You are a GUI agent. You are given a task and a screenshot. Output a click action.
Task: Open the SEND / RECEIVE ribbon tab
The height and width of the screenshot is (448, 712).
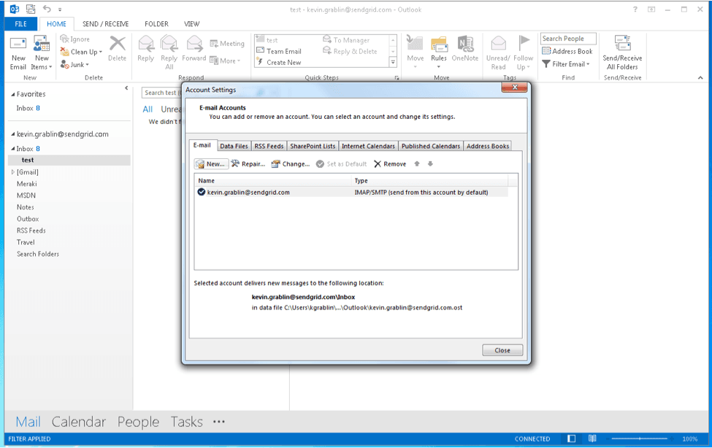pyautogui.click(x=104, y=23)
